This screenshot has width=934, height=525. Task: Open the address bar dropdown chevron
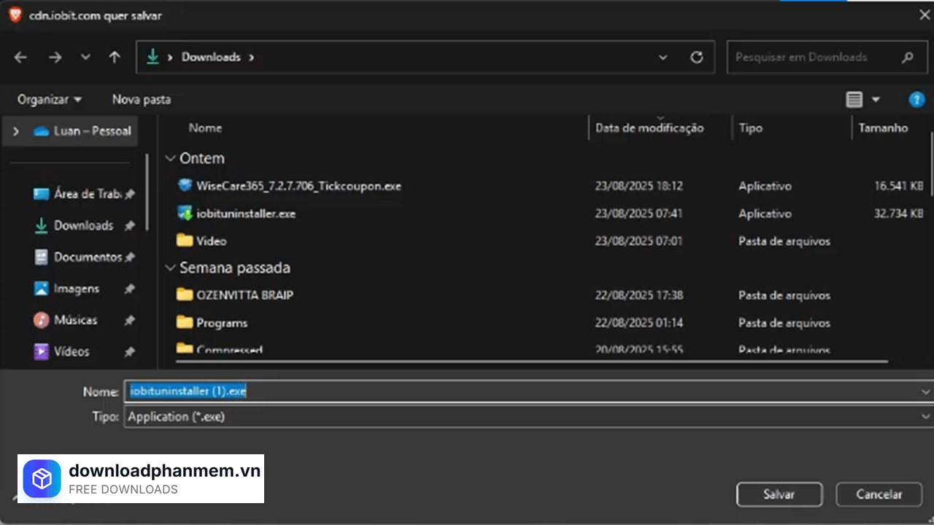[663, 57]
